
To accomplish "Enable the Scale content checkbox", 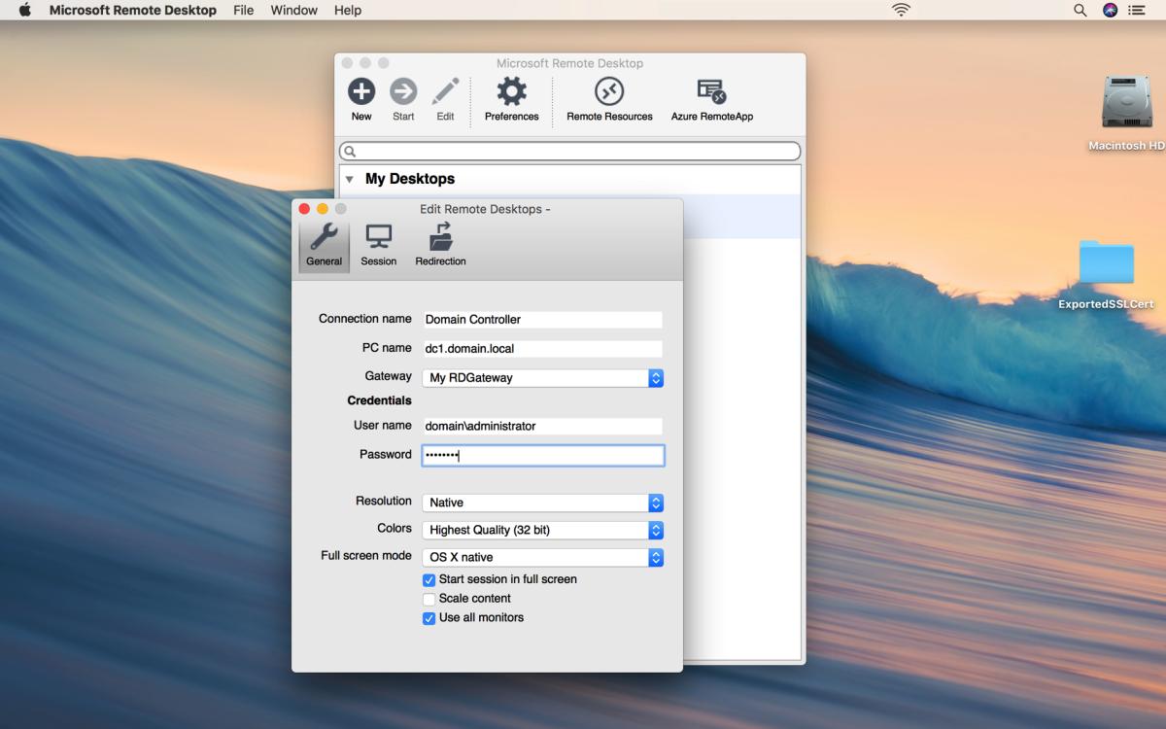I will coord(429,599).
